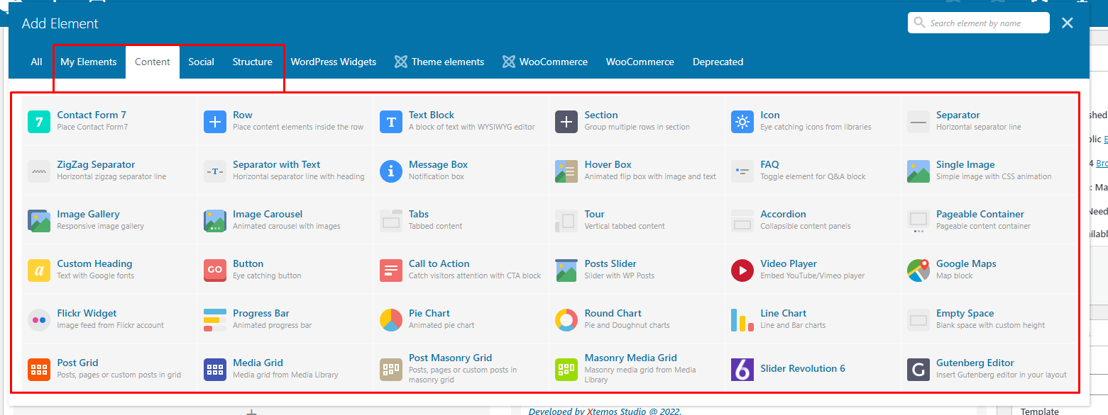Choose the Image Gallery icon
Screen dimensions: 1108x415
point(39,221)
